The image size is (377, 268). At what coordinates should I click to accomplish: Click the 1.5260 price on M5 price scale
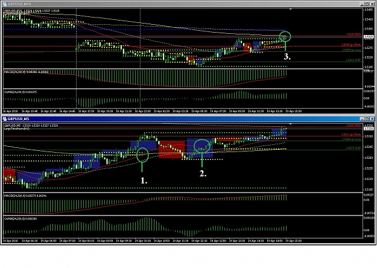point(369,158)
